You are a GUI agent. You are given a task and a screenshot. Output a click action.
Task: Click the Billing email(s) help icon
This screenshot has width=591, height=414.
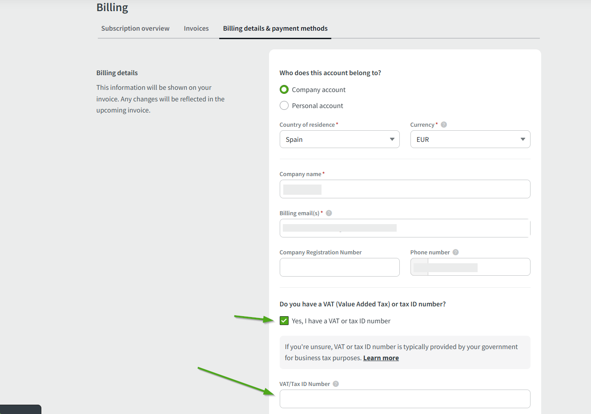(329, 213)
